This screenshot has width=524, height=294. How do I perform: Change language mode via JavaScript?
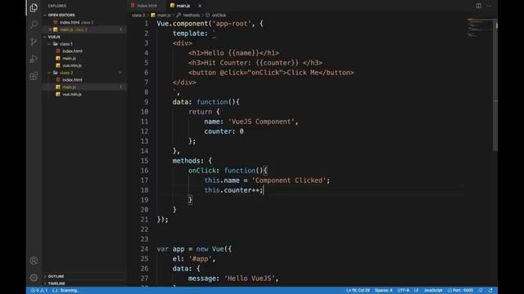tap(433, 291)
